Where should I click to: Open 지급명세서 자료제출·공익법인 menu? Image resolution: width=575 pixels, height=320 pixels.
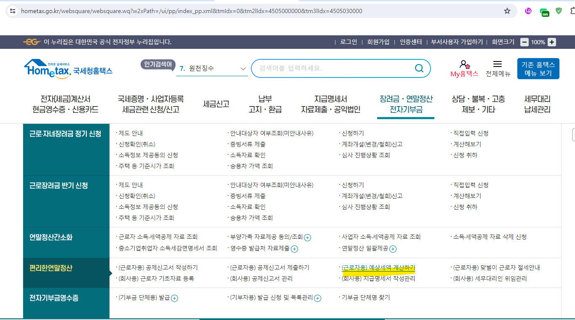coord(330,104)
